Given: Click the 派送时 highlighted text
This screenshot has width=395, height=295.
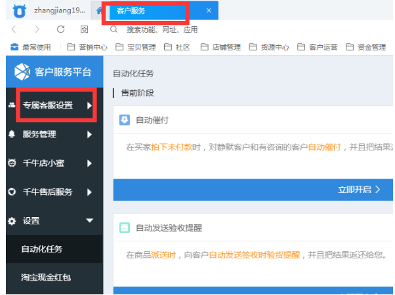Looking at the screenshot, I should [163, 255].
